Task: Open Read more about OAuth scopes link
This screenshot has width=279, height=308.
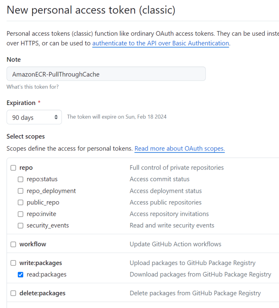Action: 179,148
